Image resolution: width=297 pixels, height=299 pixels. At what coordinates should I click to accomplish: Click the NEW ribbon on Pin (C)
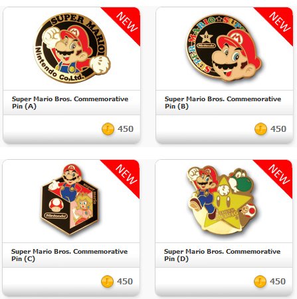126,175
